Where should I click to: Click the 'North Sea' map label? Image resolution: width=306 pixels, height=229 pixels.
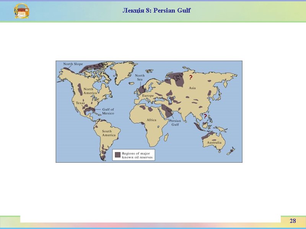pos(140,77)
